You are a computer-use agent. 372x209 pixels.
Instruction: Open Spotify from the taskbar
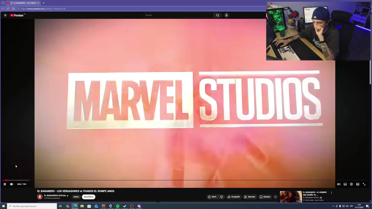click(x=118, y=206)
